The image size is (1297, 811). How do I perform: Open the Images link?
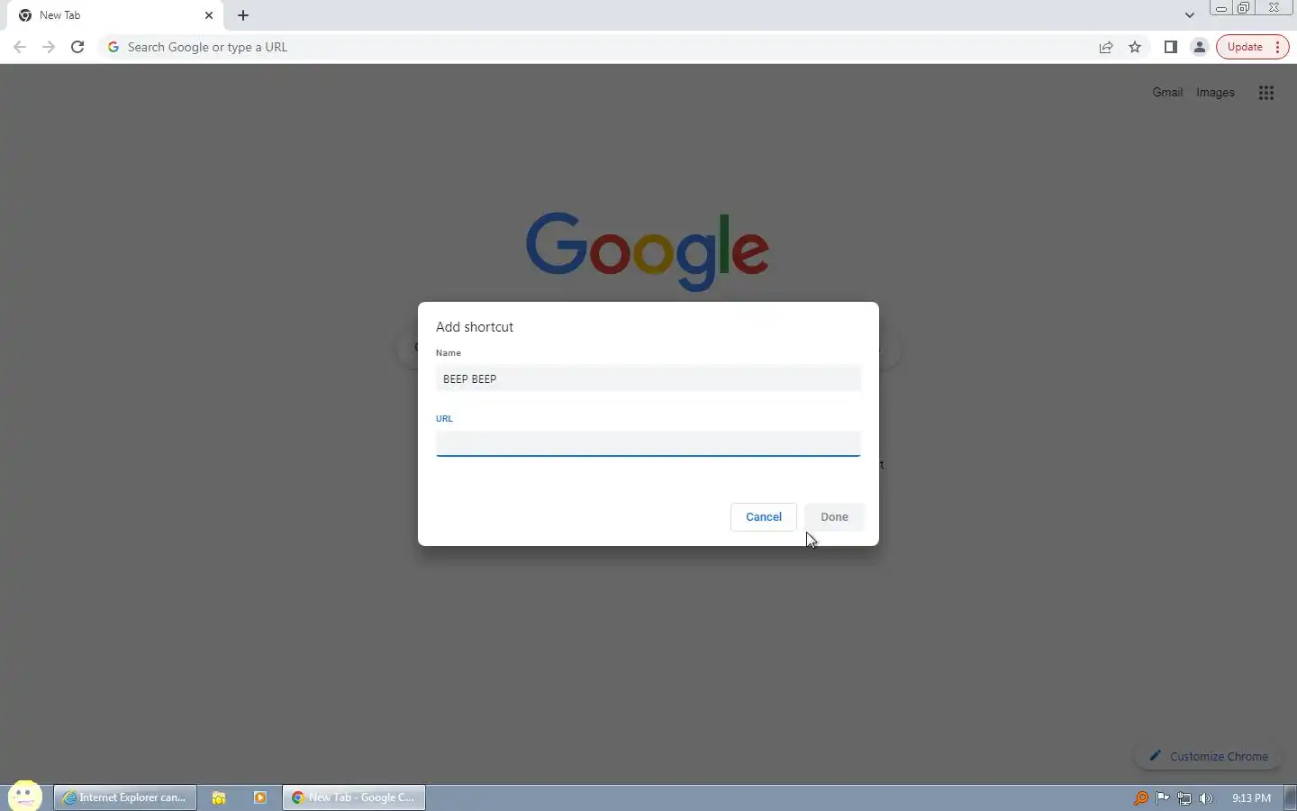point(1215,93)
